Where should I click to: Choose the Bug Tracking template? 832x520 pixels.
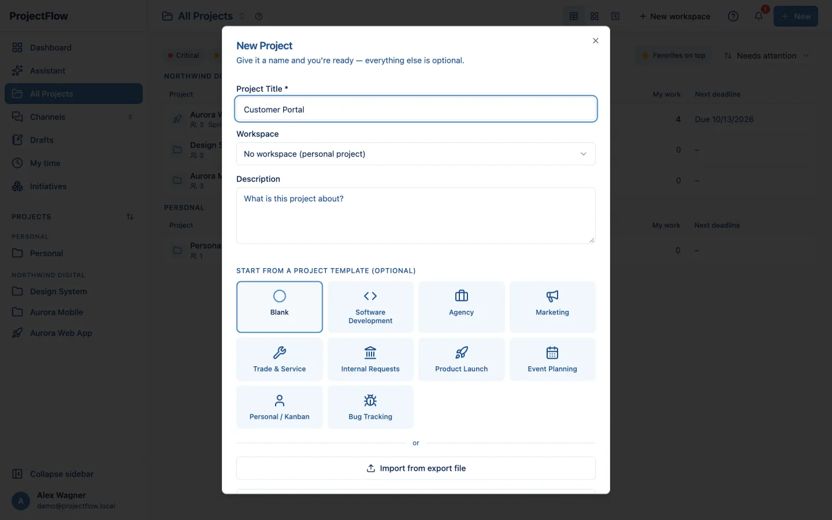pyautogui.click(x=370, y=407)
